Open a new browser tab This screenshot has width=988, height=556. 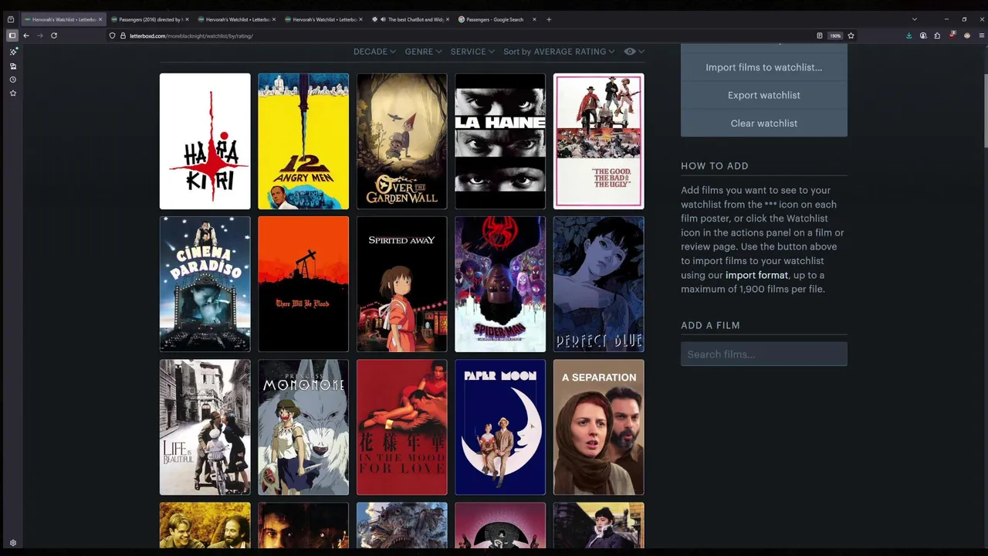(x=549, y=19)
